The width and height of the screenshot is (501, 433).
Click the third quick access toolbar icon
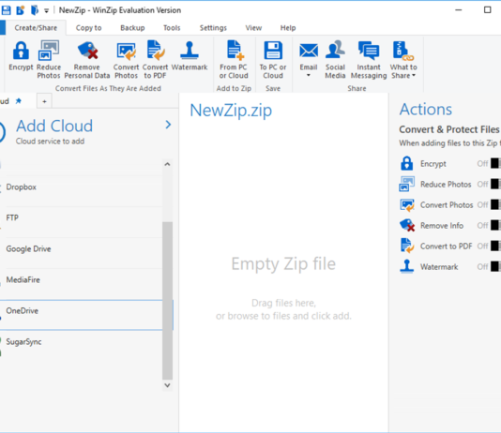[34, 10]
